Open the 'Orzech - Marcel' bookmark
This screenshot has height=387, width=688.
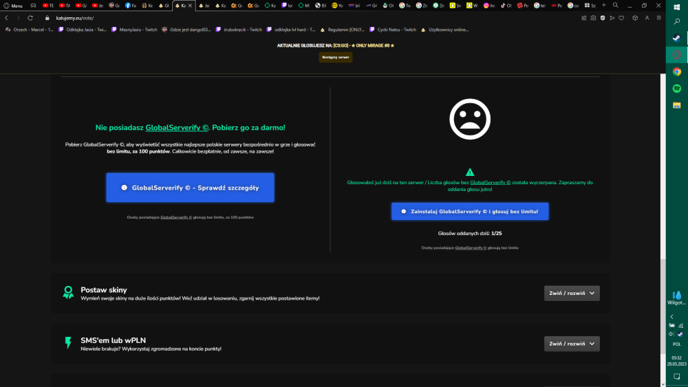pos(30,30)
